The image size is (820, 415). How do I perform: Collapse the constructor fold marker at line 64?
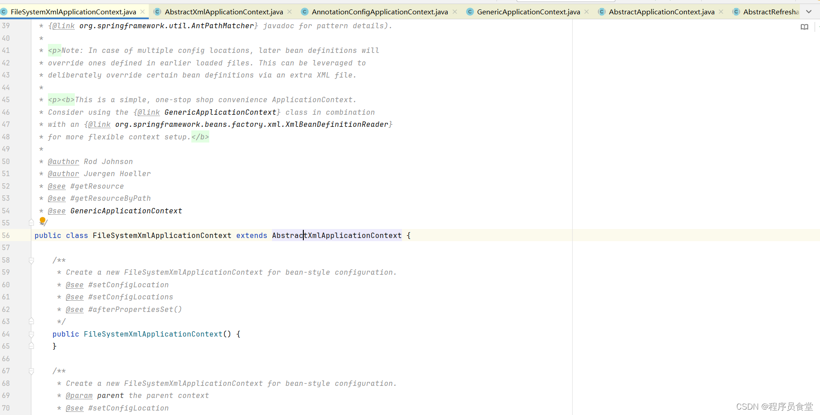click(x=31, y=333)
